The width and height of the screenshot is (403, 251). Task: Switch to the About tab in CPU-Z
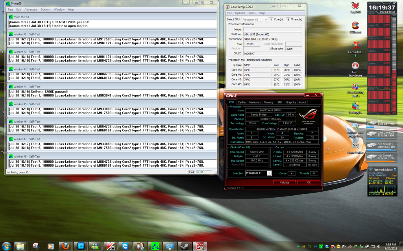click(x=303, y=102)
